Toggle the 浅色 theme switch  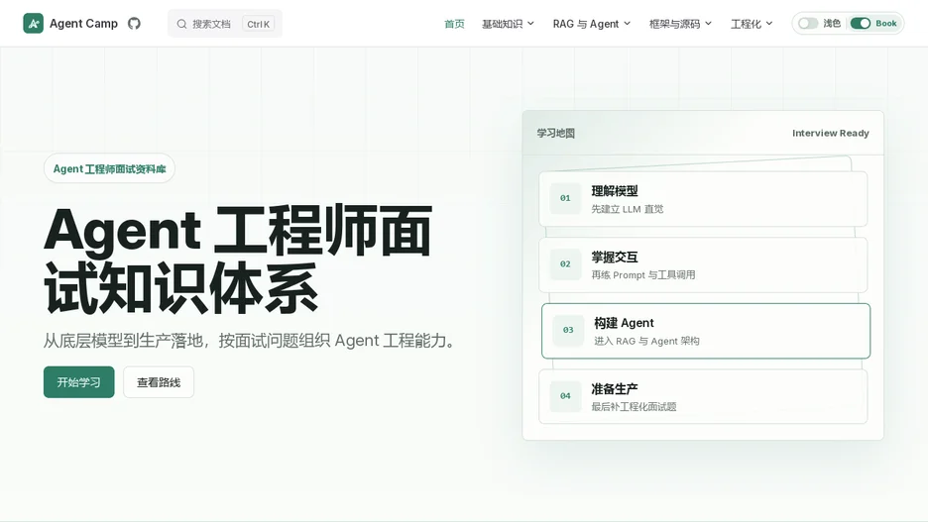(808, 23)
